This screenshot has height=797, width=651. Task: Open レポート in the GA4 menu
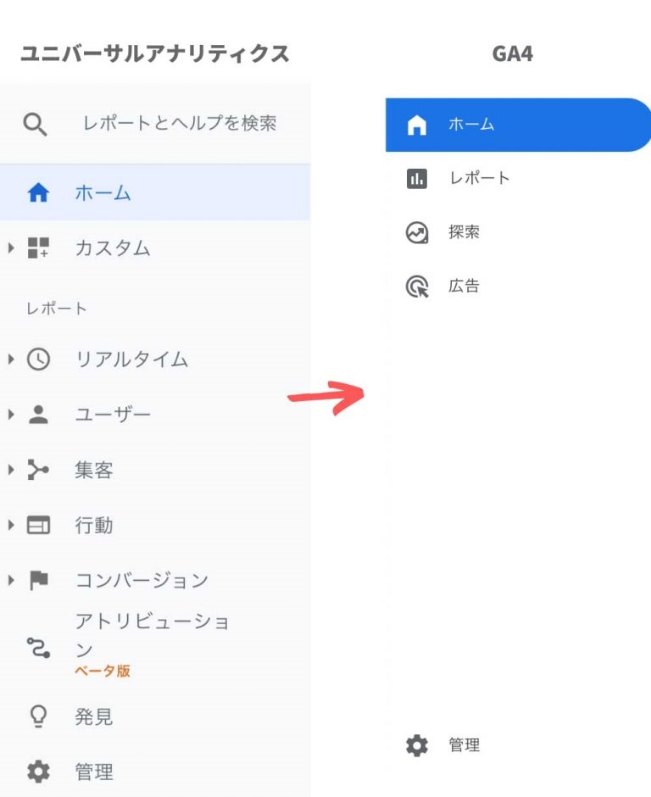[x=479, y=178]
